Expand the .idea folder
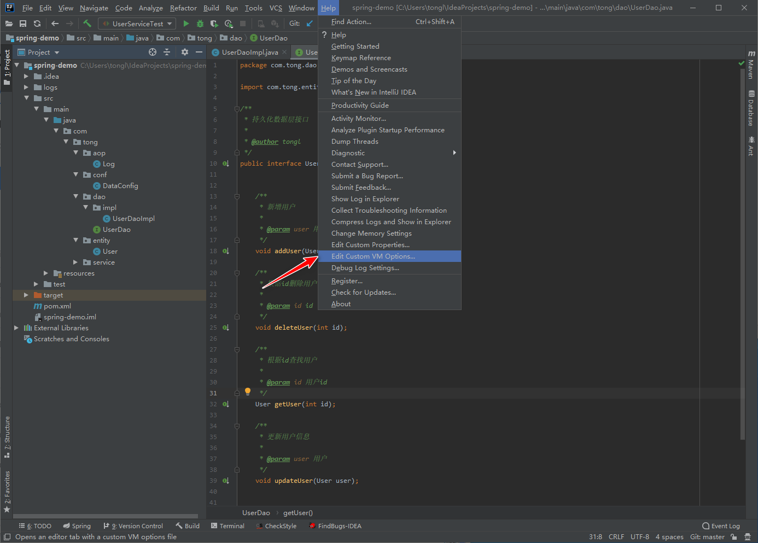The width and height of the screenshot is (758, 543). pos(26,77)
